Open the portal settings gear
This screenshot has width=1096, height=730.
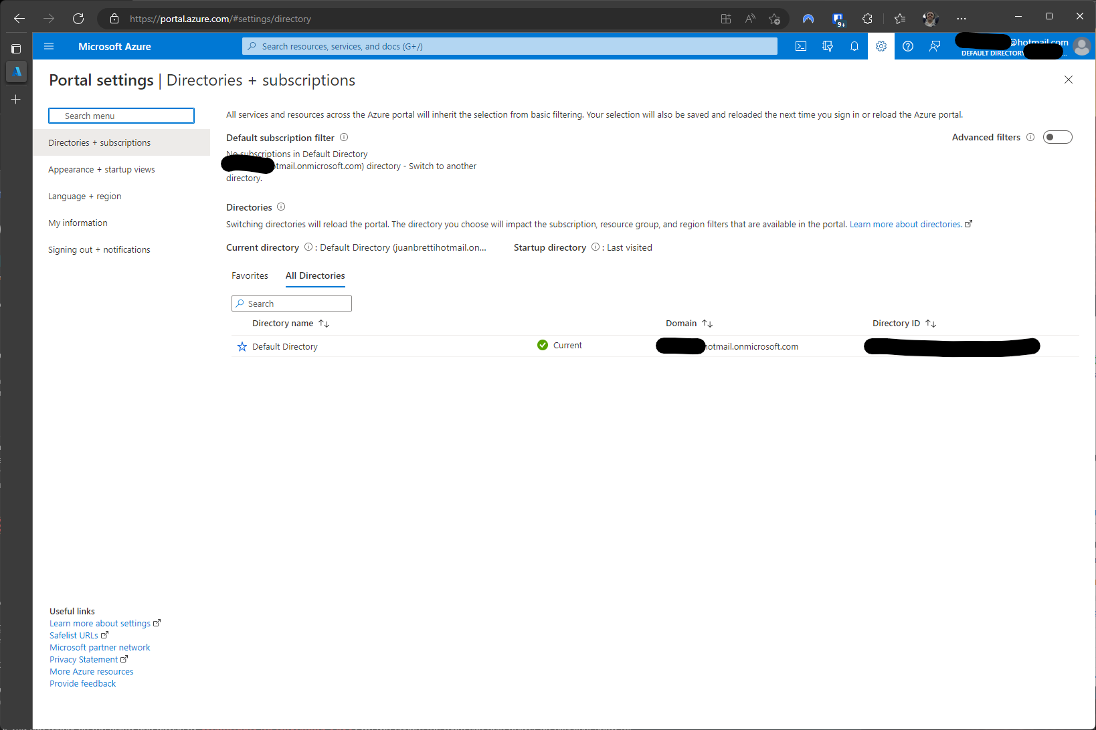pyautogui.click(x=881, y=46)
